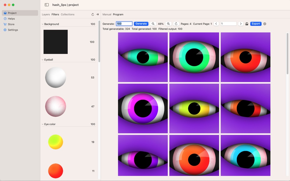Switch to the Filters tab

pos(55,14)
